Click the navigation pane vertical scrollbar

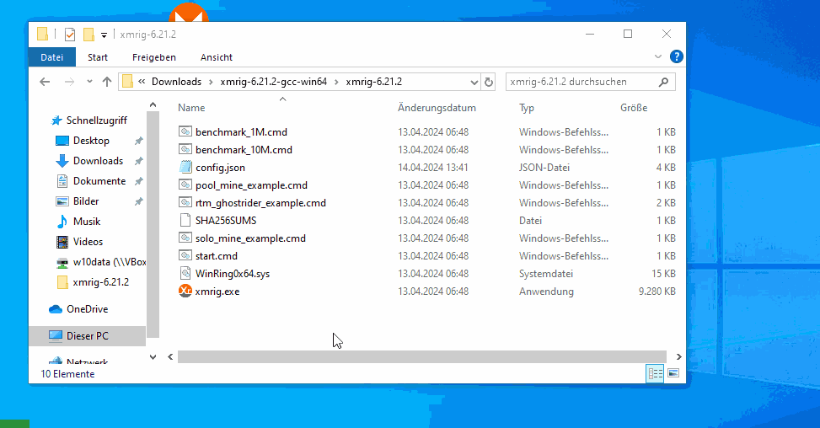153,225
